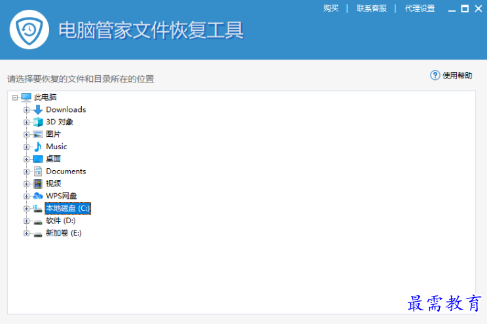Click the 图片 folder icon
Screen dimensions: 487x324
tap(38, 134)
